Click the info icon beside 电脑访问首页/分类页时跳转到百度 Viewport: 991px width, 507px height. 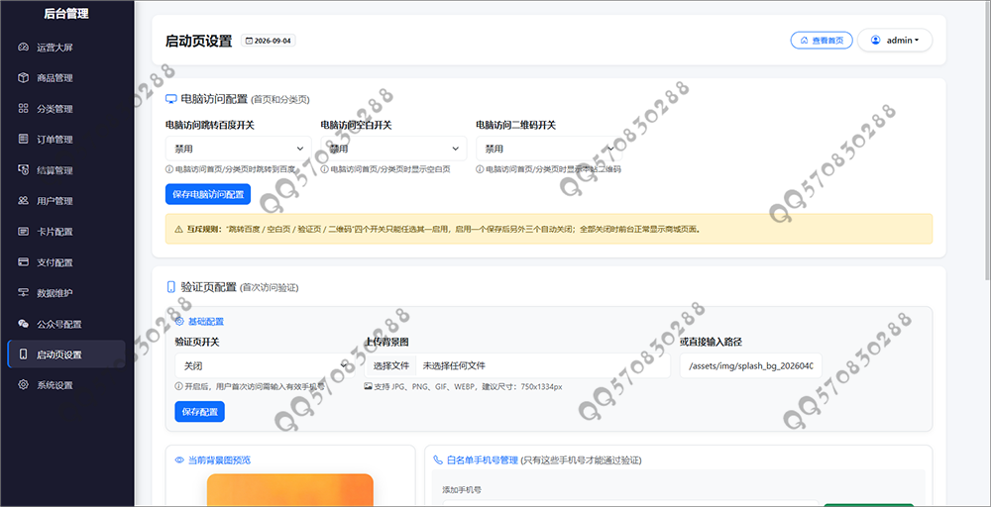pos(168,169)
